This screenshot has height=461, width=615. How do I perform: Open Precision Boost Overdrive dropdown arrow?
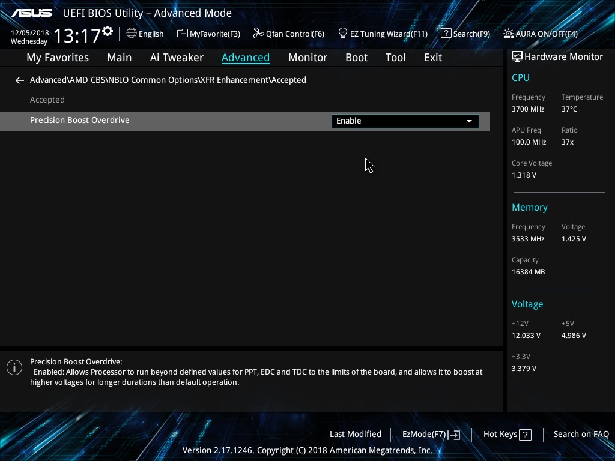pyautogui.click(x=469, y=121)
